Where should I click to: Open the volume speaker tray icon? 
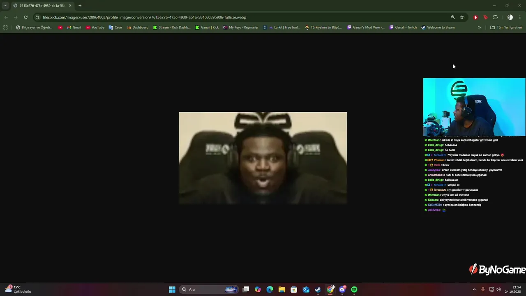pyautogui.click(x=498, y=289)
